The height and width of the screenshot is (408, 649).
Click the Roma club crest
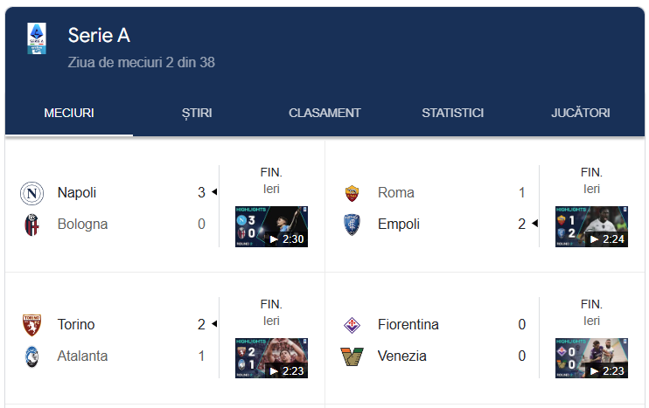tap(352, 193)
